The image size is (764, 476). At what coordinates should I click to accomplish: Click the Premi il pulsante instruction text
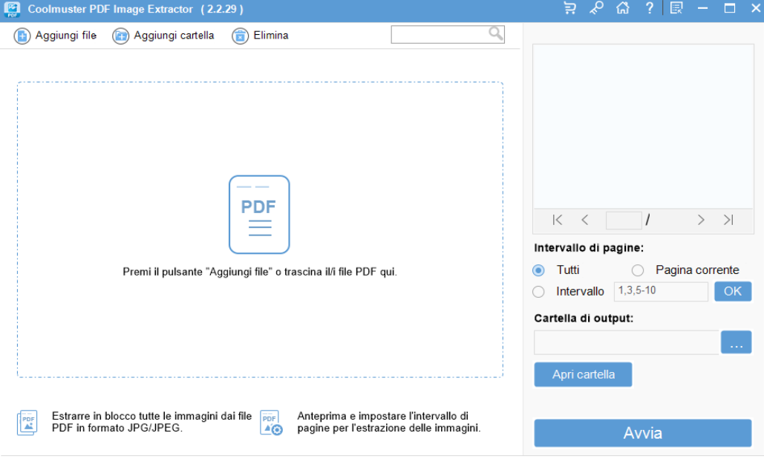point(260,272)
